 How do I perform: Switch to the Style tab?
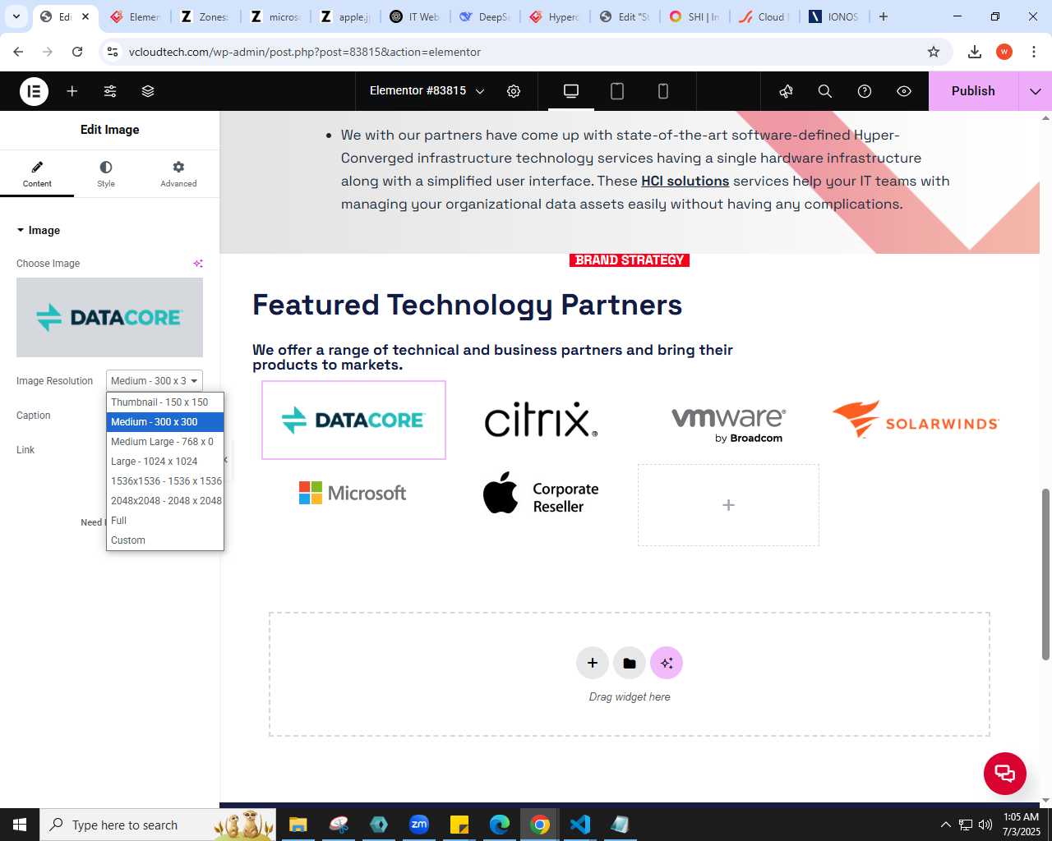(106, 174)
